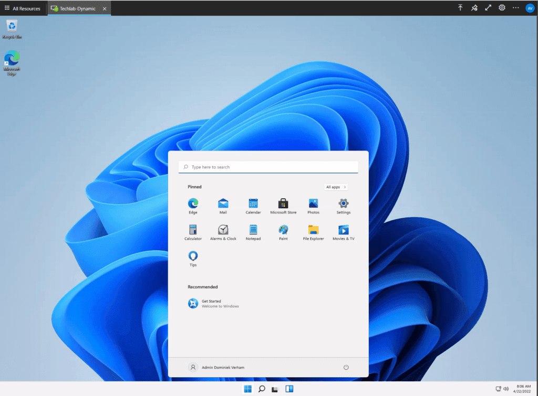The image size is (538, 396).
Task: Open the power options button
Action: click(x=346, y=367)
